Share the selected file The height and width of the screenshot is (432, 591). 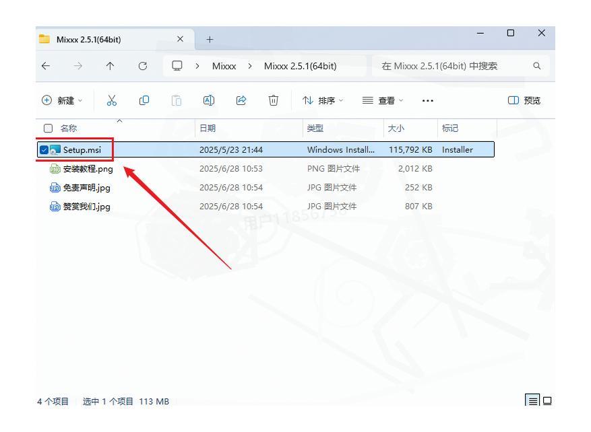pos(241,100)
